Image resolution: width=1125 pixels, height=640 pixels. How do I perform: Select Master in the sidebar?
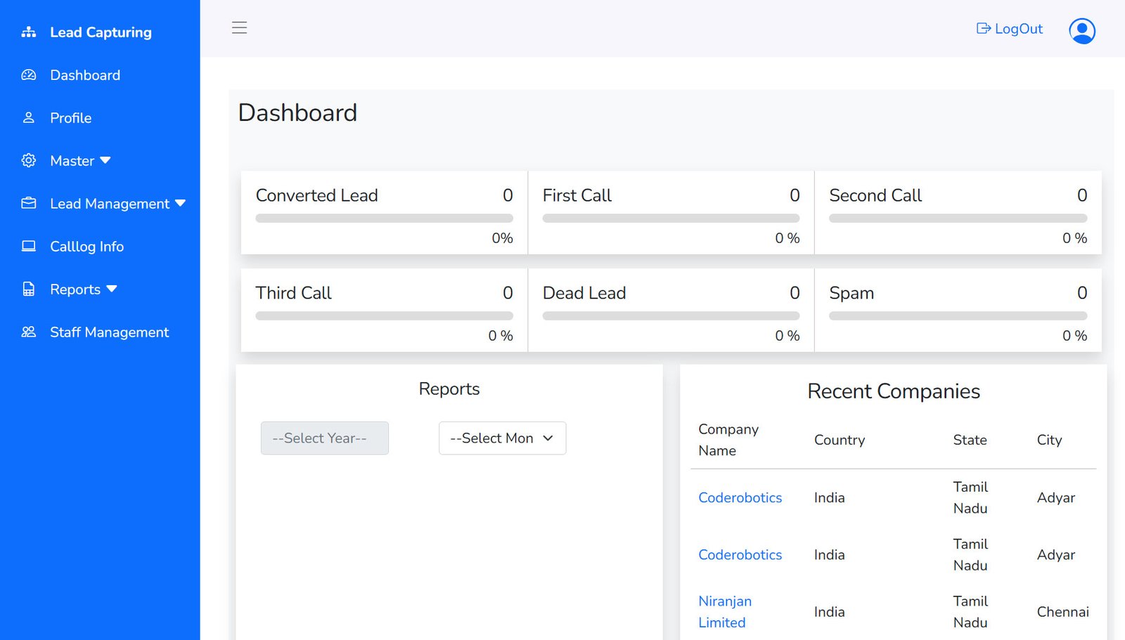[x=72, y=161]
